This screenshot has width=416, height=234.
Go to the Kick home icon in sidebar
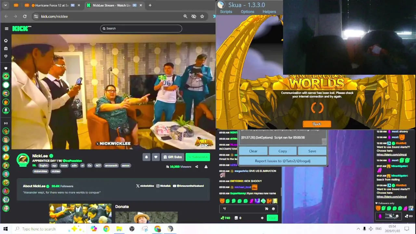(x=6, y=41)
